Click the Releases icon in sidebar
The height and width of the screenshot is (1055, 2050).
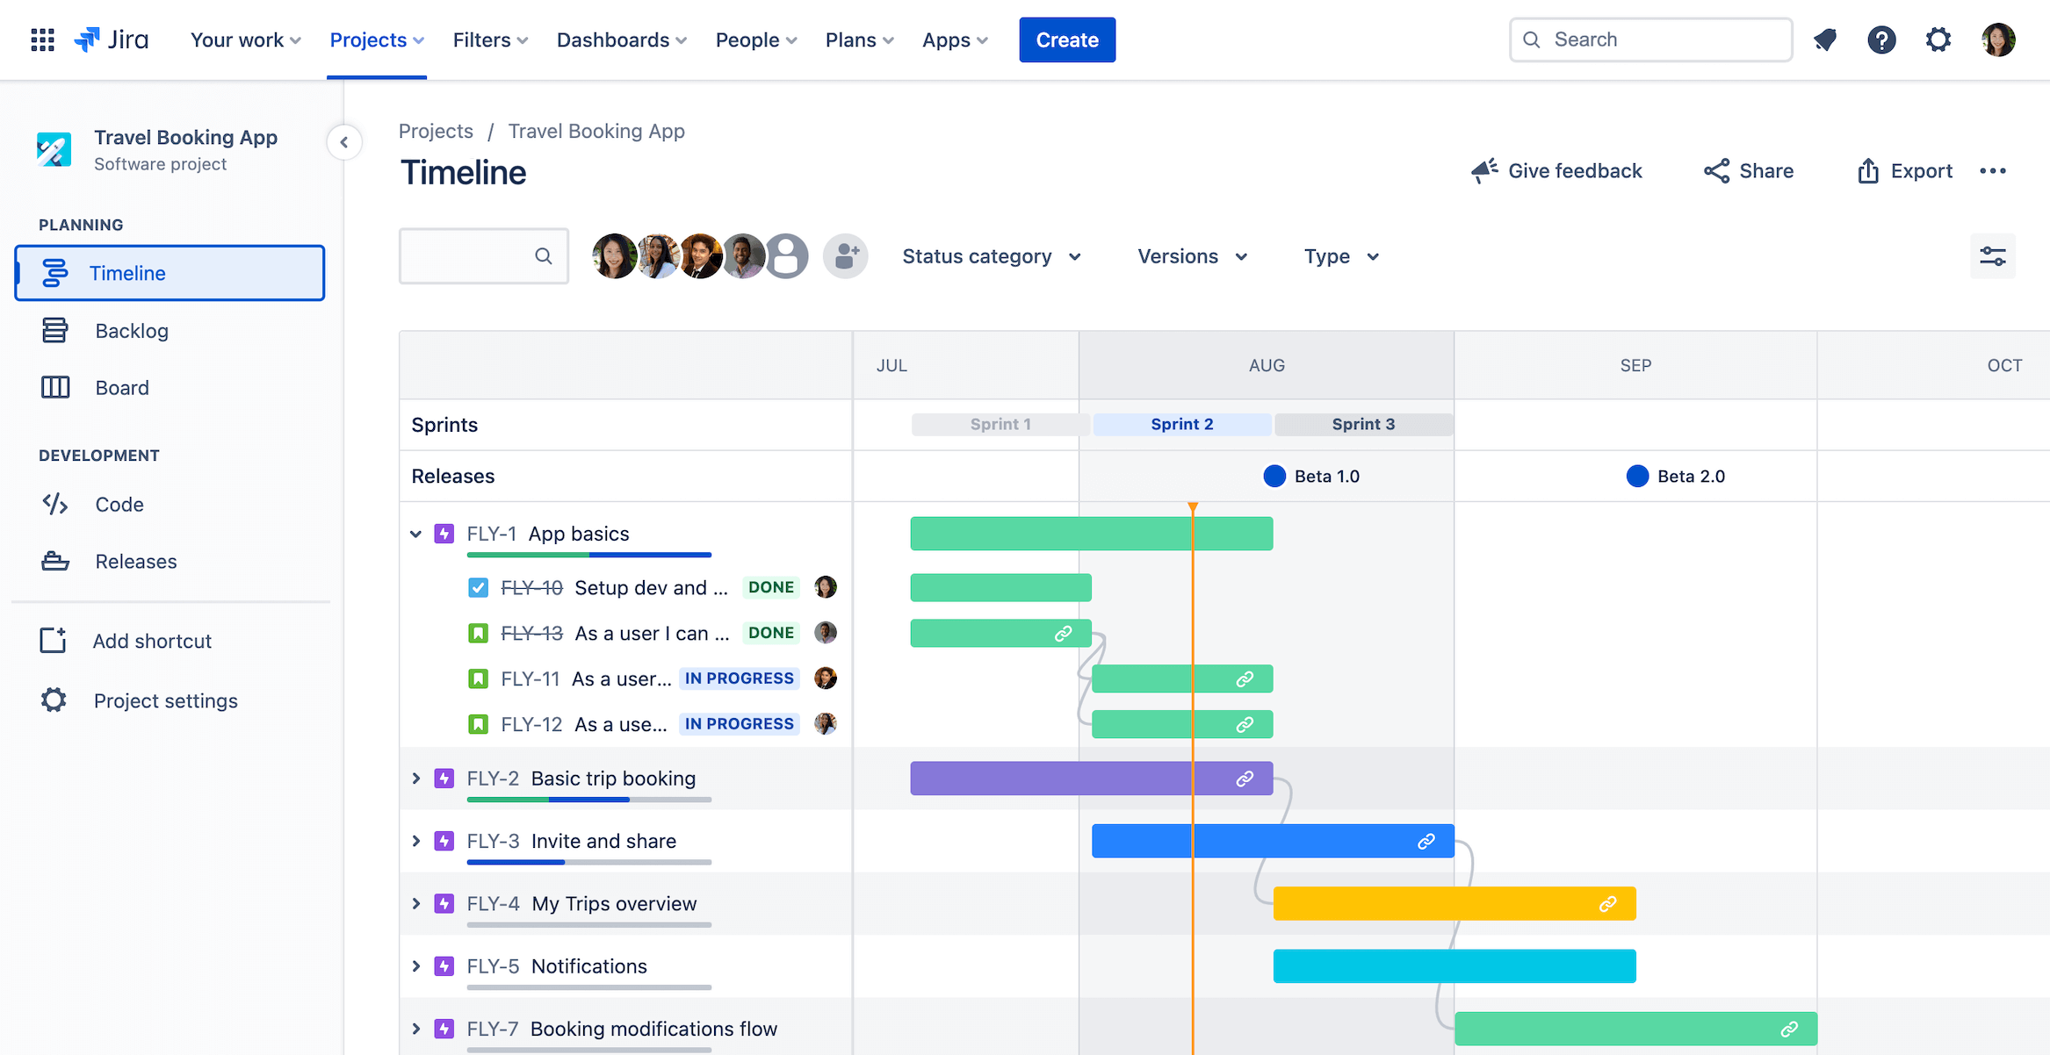[x=53, y=561]
